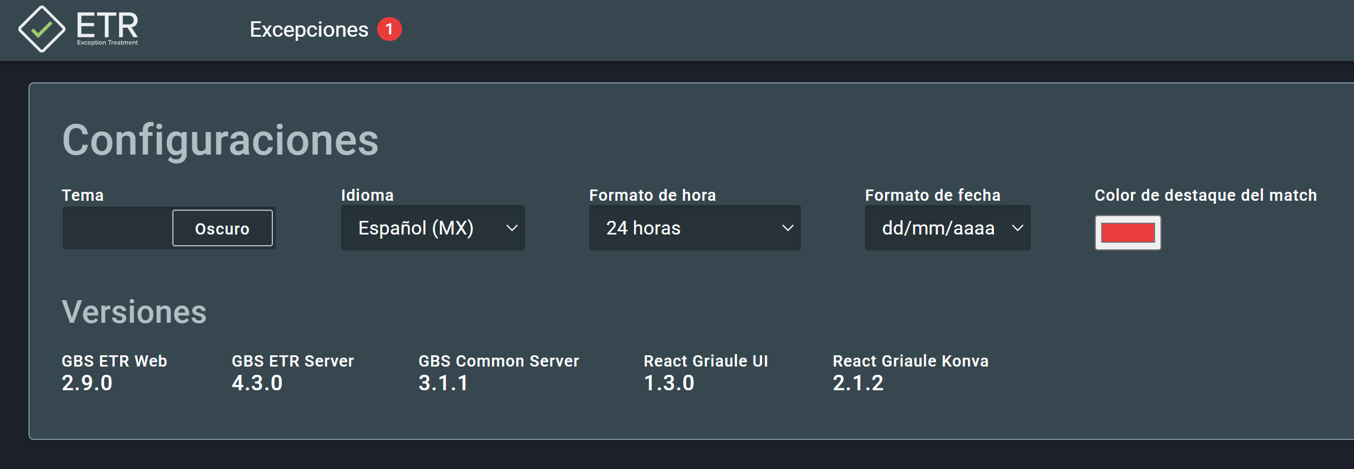Click the Color de destaque del match label
Image resolution: width=1354 pixels, height=469 pixels.
point(1205,195)
